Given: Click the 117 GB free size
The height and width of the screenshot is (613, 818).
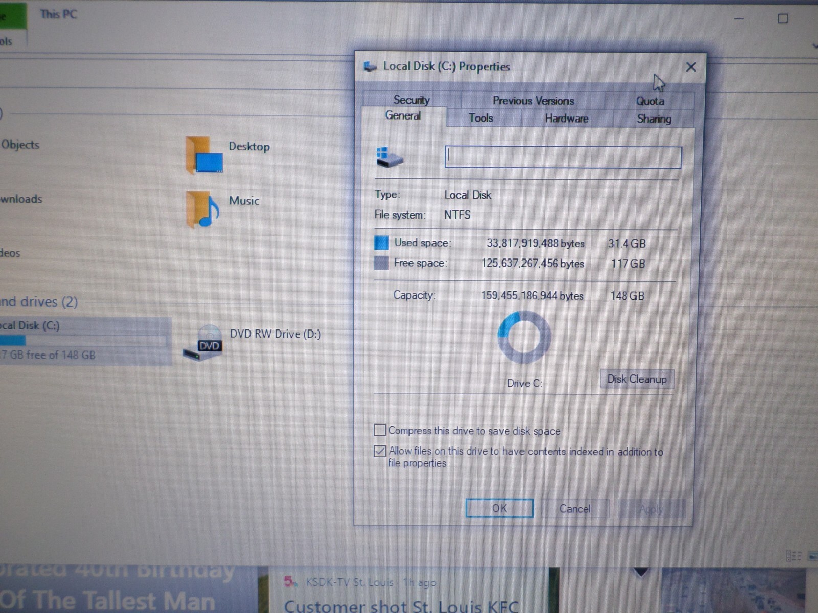Looking at the screenshot, I should (628, 264).
